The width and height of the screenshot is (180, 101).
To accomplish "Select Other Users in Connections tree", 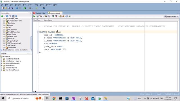I will [12, 48].
